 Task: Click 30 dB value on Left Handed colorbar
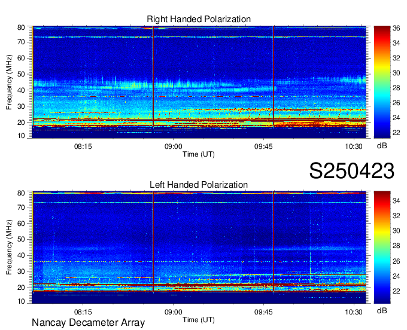click(x=396, y=231)
